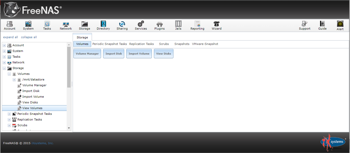Expand the Network tree node
350x153 pixels.
(4, 63)
